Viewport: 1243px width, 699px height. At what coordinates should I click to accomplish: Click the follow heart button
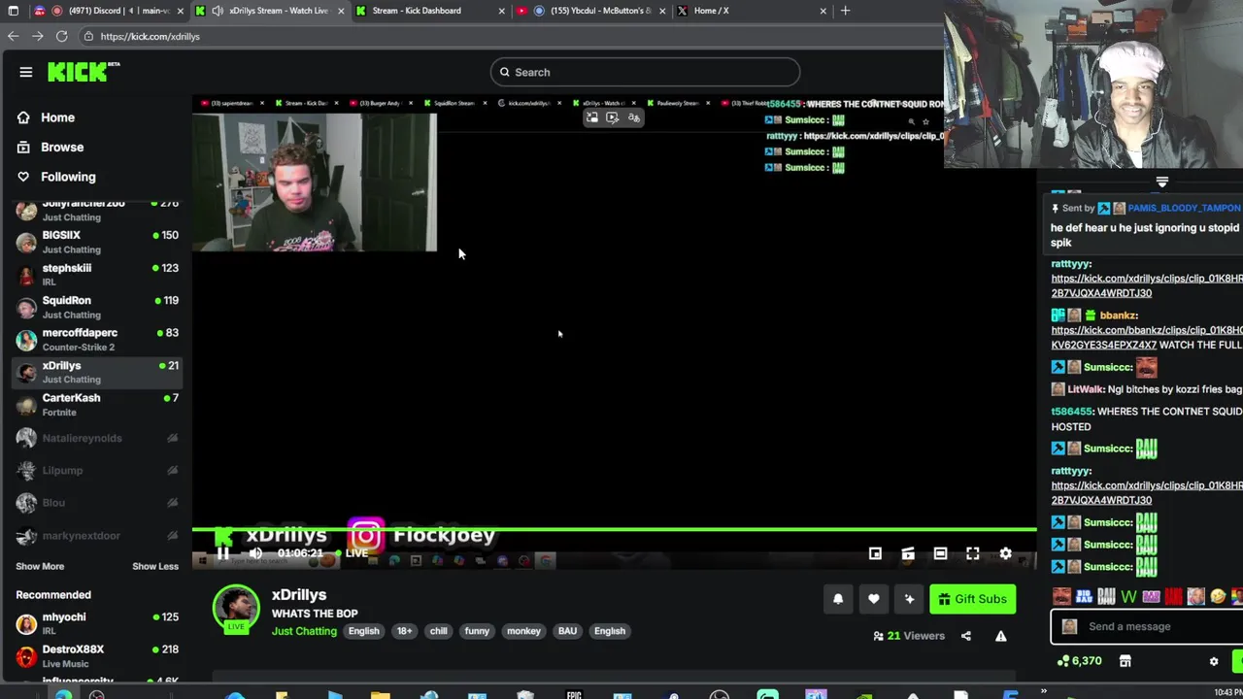pyautogui.click(x=874, y=599)
